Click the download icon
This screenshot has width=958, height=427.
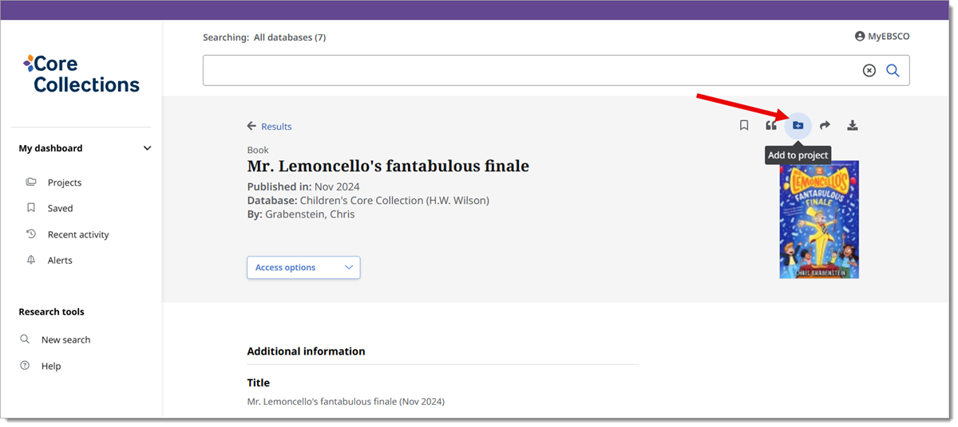tap(853, 125)
